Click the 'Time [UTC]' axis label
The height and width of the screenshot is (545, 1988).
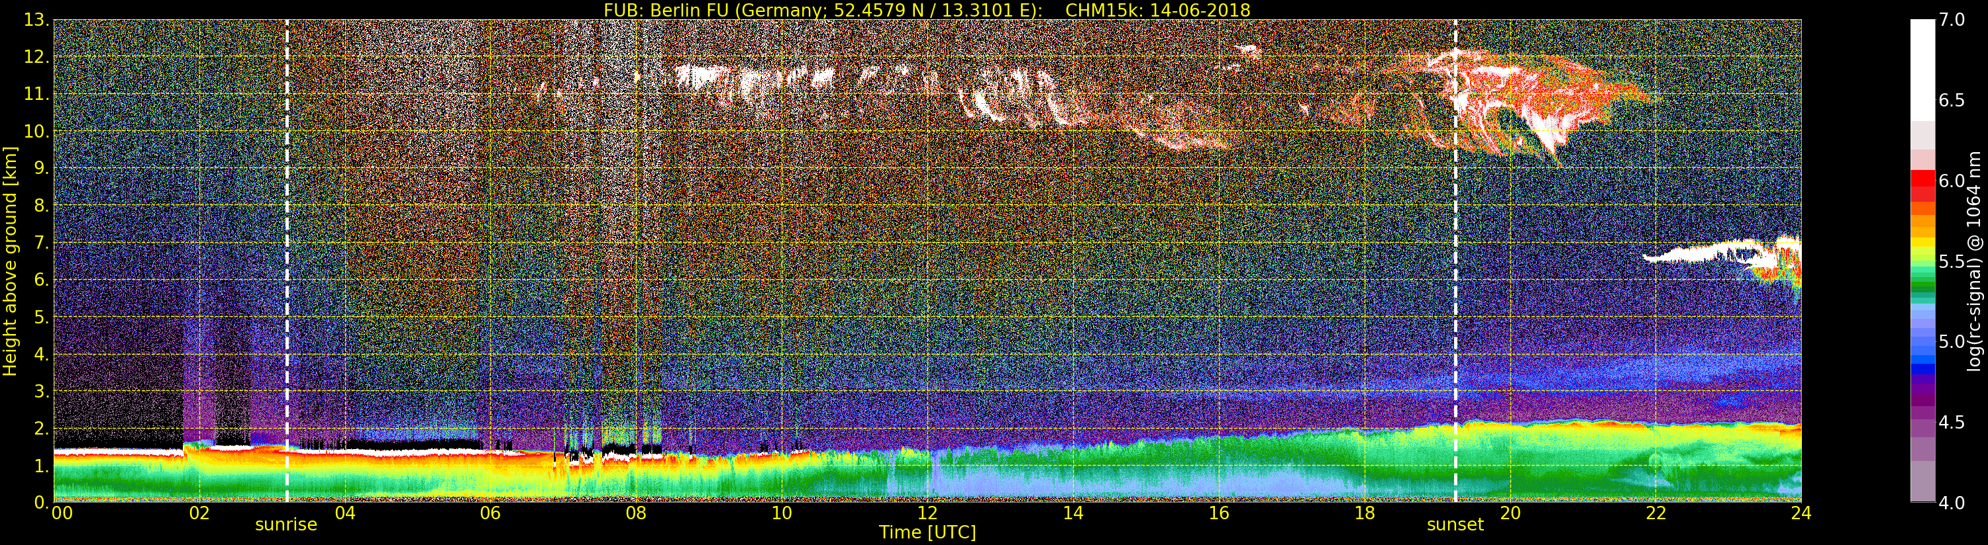click(x=927, y=532)
